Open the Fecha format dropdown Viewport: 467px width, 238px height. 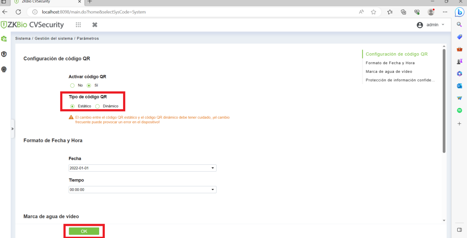(x=142, y=168)
